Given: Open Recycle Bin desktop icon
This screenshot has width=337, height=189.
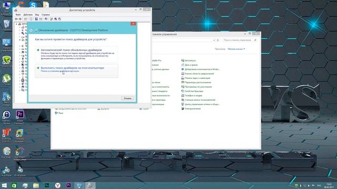Looking at the screenshot, I should 6,25.
